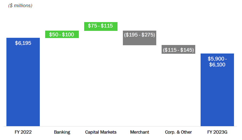
Task: Click the horizontal axis baseline under Merchant
Action: coord(139,126)
